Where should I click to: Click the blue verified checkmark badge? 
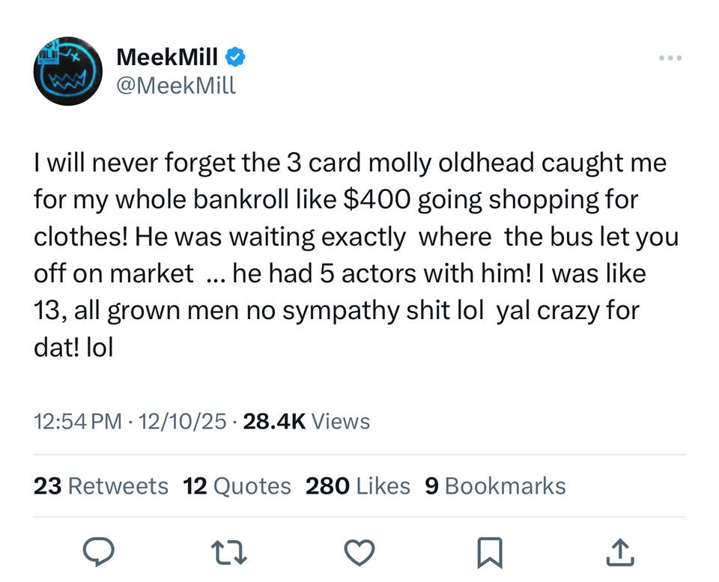coord(235,57)
